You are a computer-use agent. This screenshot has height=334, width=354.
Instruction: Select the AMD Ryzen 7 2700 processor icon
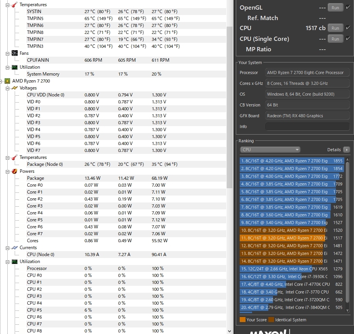click(7, 81)
